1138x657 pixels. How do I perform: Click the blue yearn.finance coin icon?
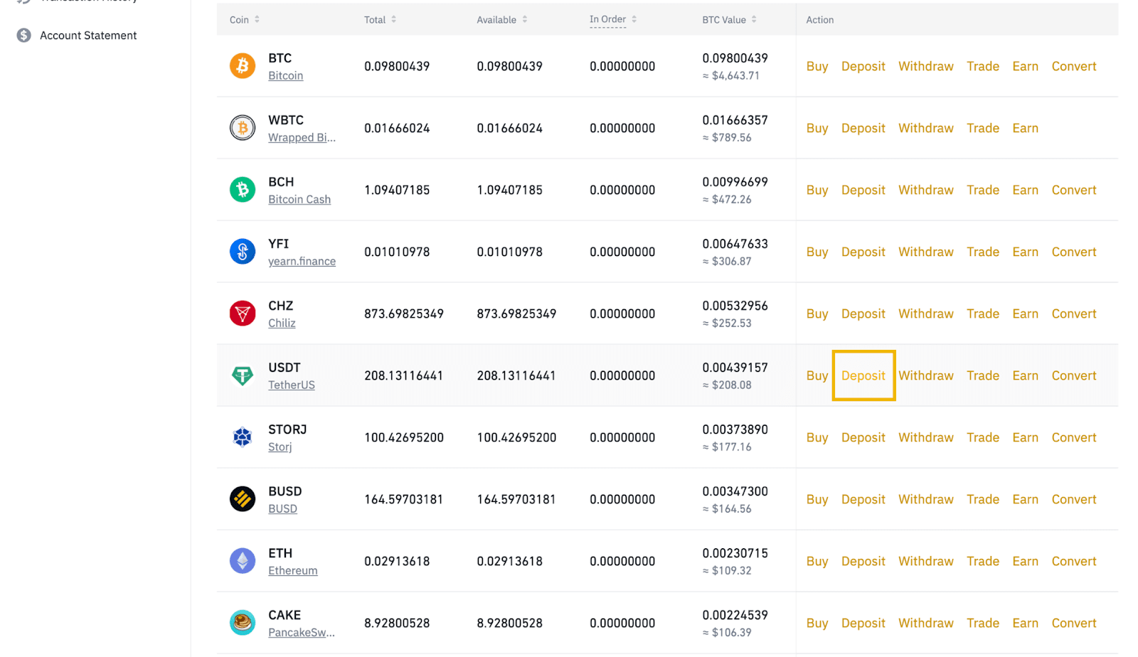(x=243, y=252)
